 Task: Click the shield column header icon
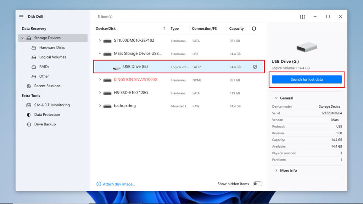coord(254,28)
